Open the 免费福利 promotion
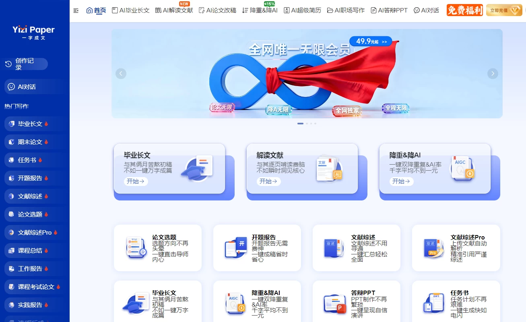526x322 pixels. pyautogui.click(x=464, y=9)
